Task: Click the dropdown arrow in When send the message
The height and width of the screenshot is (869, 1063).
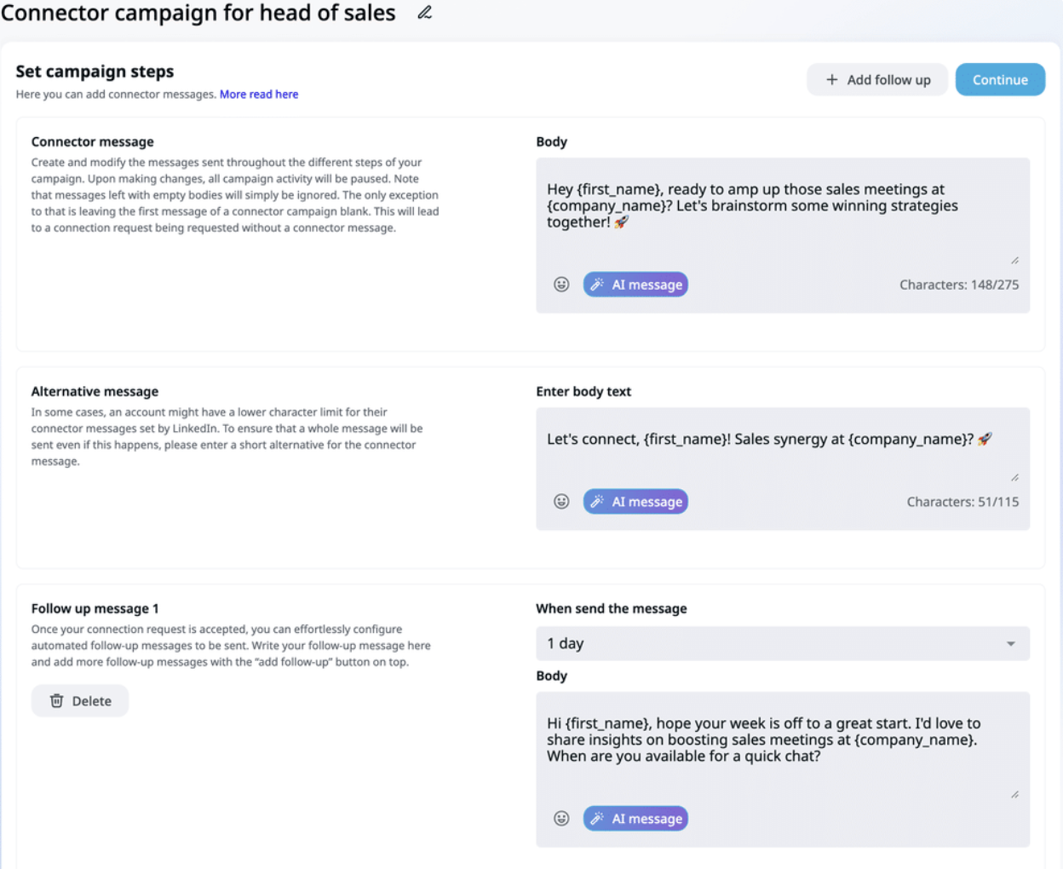Action: (x=1010, y=644)
